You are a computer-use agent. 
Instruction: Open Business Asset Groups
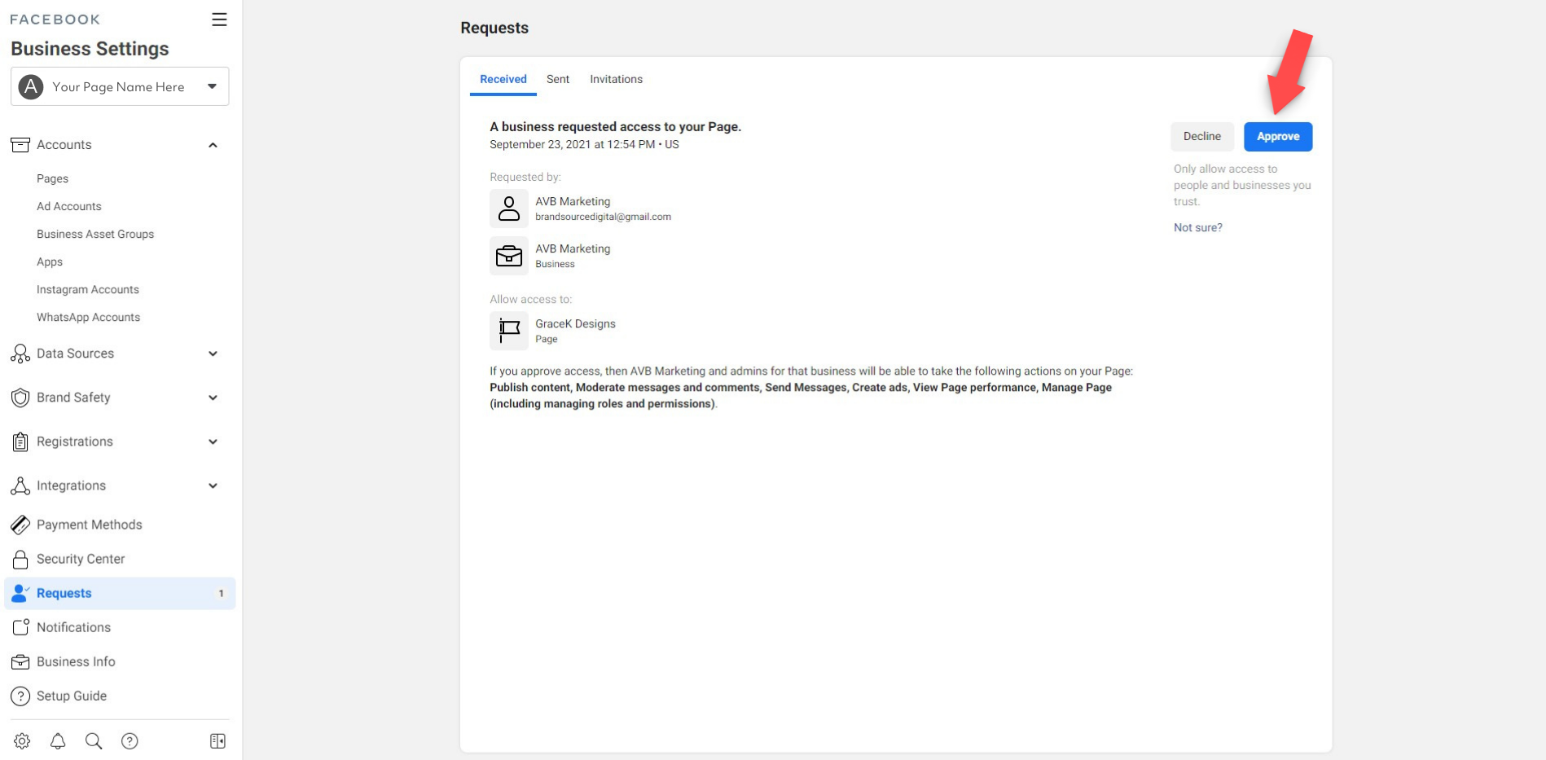95,234
